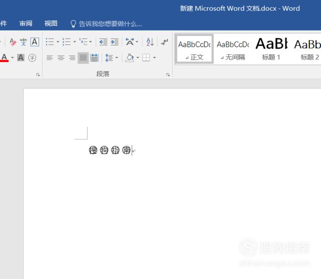Apply the 标题 1 style
Viewport: 321px width, 279px height.
coord(271,49)
